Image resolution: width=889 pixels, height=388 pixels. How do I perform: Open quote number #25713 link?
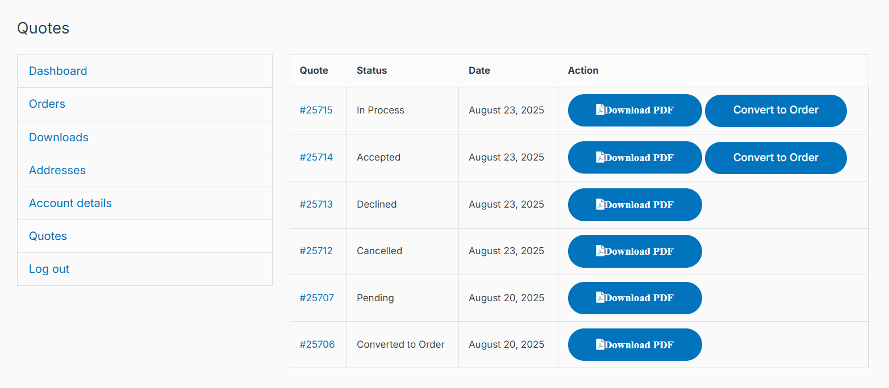[x=316, y=204]
